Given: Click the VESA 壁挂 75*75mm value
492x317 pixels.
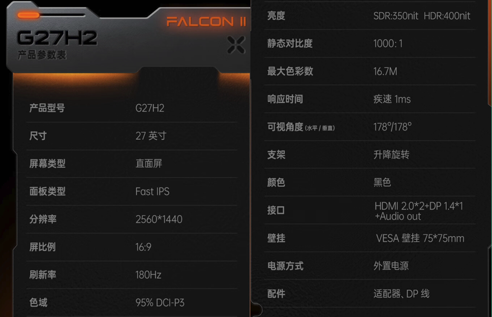Looking at the screenshot, I should (x=420, y=238).
